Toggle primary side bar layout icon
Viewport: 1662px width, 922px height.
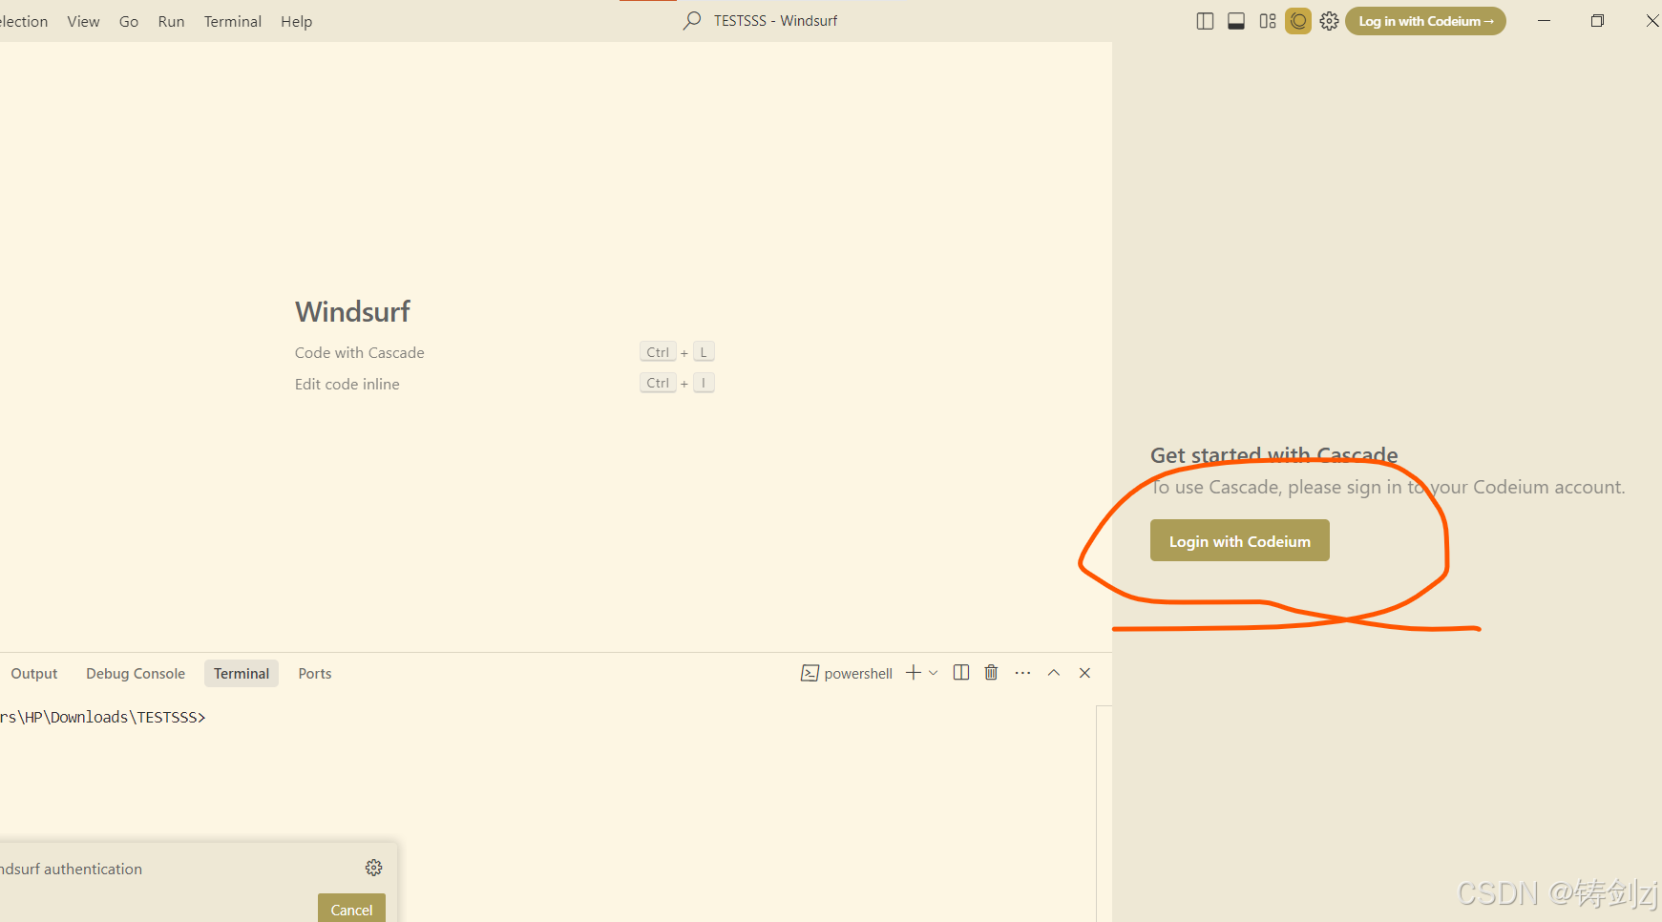pyautogui.click(x=1205, y=21)
